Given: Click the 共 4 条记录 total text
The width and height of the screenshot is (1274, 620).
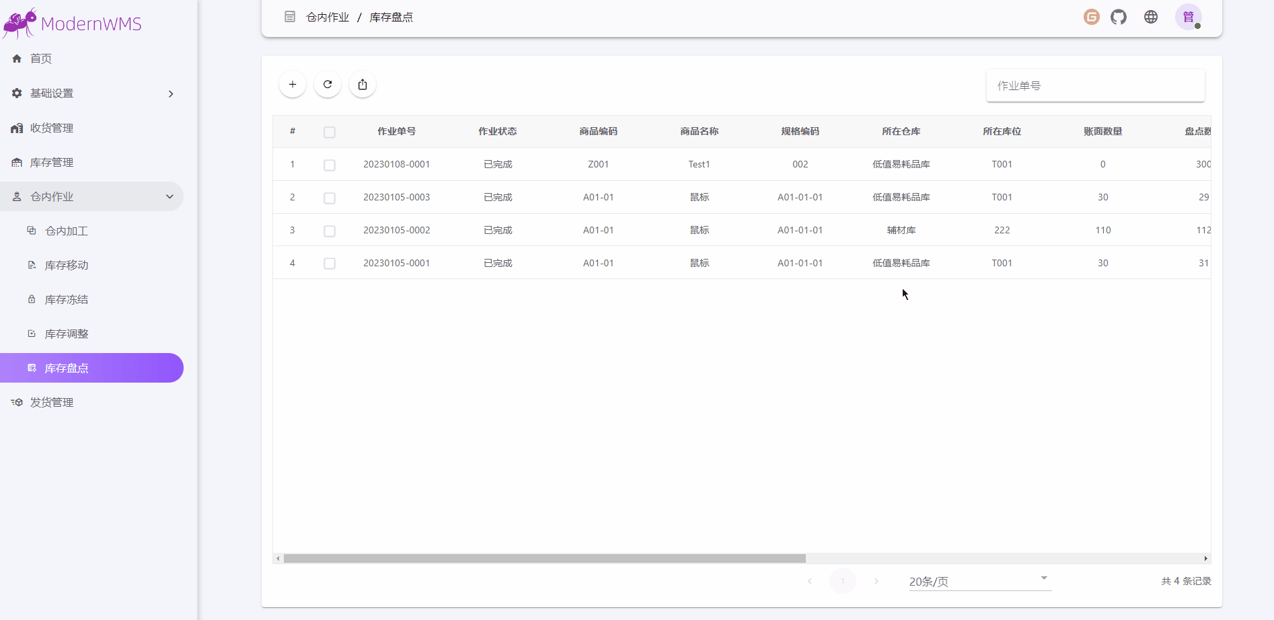Looking at the screenshot, I should coord(1187,581).
